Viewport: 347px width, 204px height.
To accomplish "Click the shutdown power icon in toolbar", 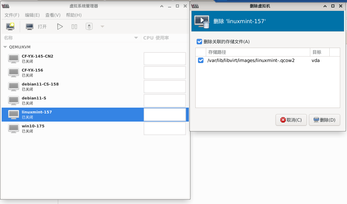I will pos(89,27).
